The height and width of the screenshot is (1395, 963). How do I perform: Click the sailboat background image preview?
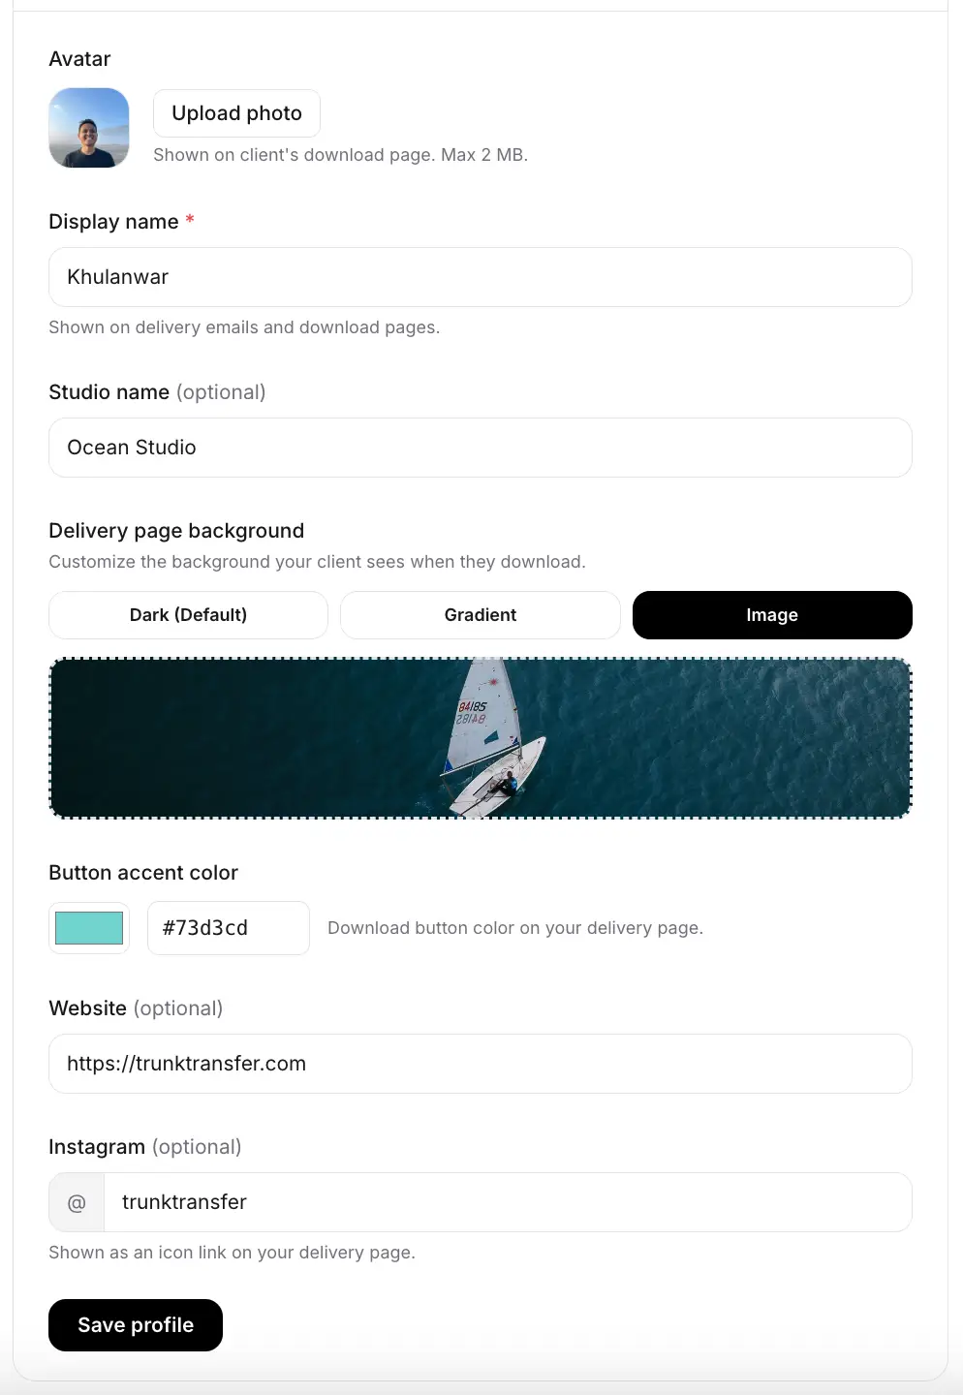[x=481, y=738]
